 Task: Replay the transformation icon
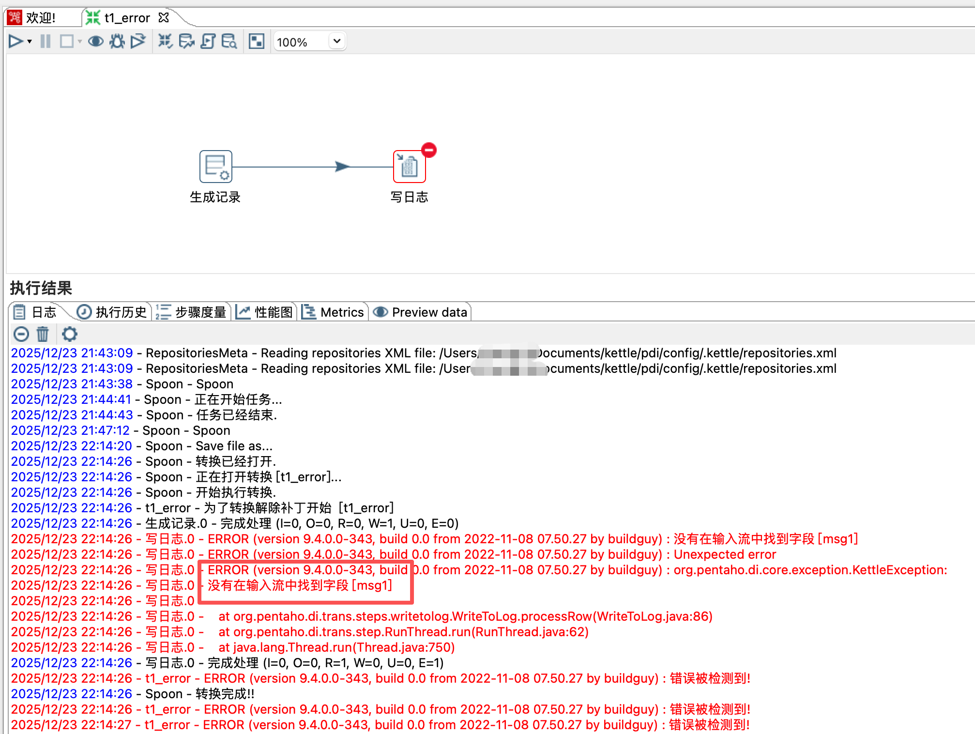[138, 42]
